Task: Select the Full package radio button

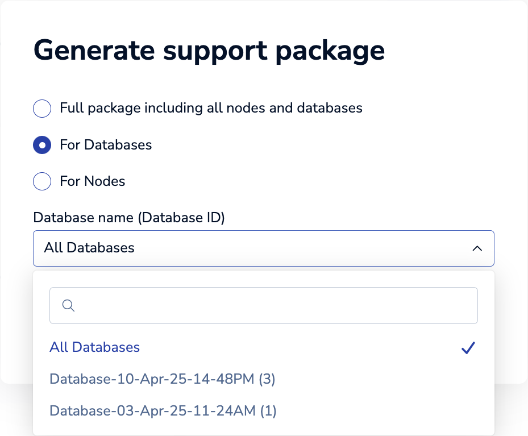Action: pos(42,109)
